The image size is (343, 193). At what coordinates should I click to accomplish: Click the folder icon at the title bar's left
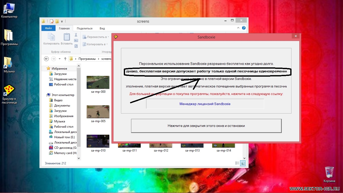coord(43,21)
